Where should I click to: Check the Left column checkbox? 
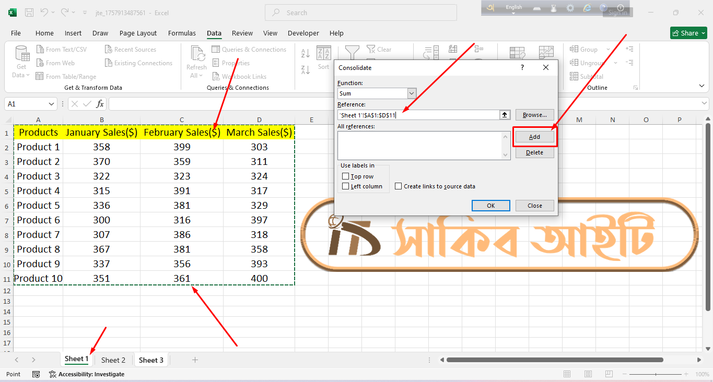345,186
